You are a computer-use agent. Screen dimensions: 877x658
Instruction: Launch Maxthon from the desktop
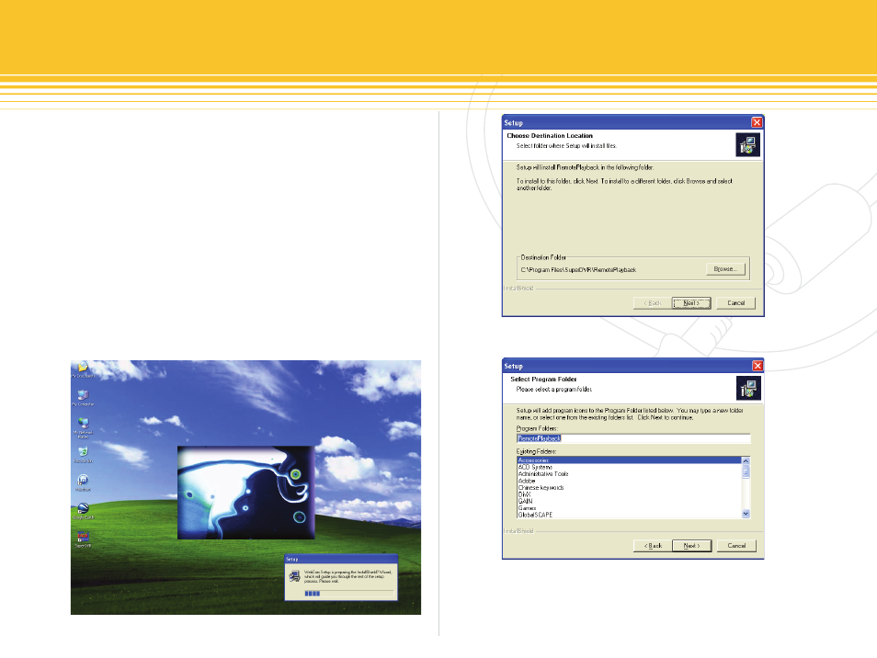coord(83,482)
